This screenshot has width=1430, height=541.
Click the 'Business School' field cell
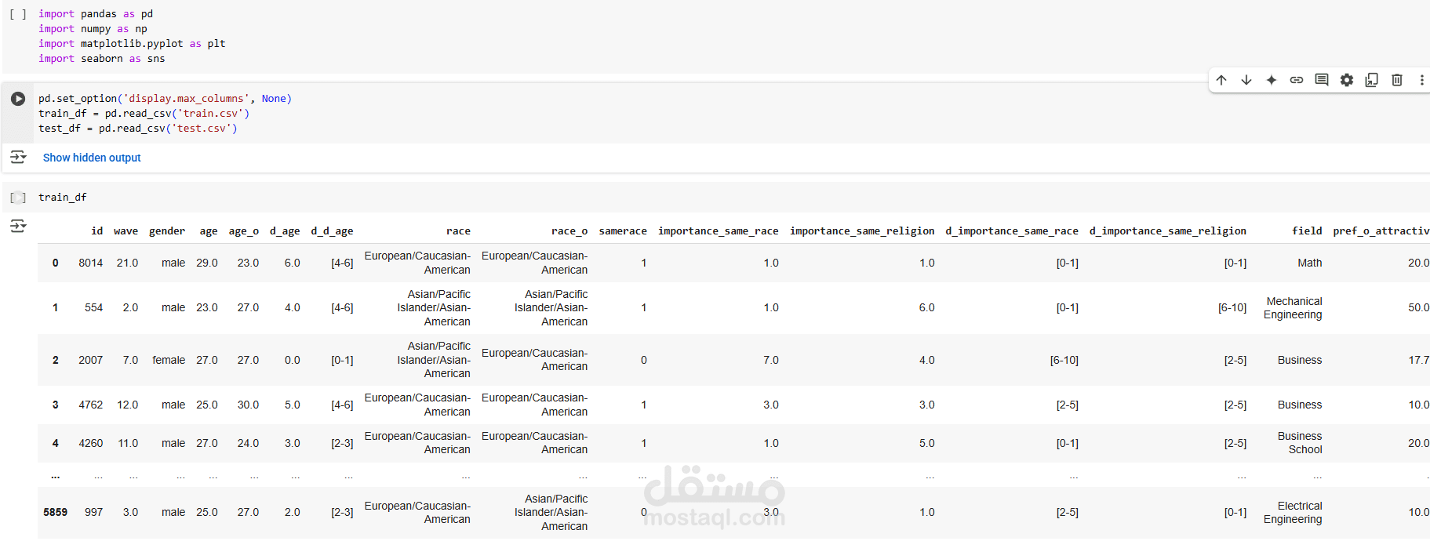(x=1300, y=443)
